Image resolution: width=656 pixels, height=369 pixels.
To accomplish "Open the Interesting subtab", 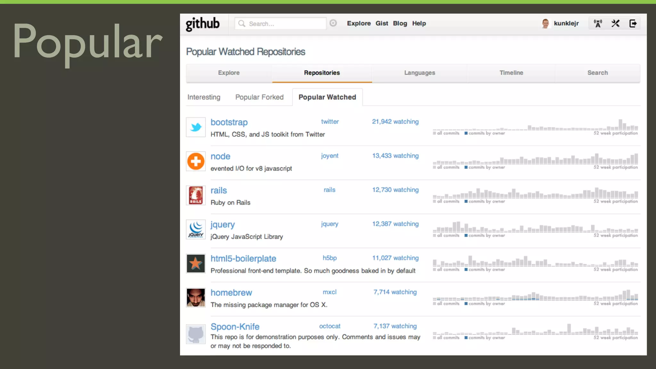I will (204, 97).
